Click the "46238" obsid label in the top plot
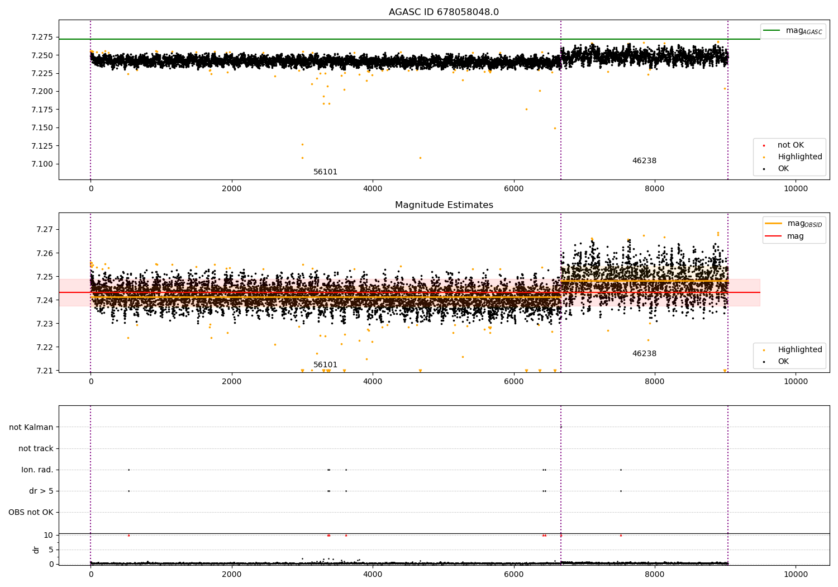The width and height of the screenshot is (838, 587). [644, 161]
